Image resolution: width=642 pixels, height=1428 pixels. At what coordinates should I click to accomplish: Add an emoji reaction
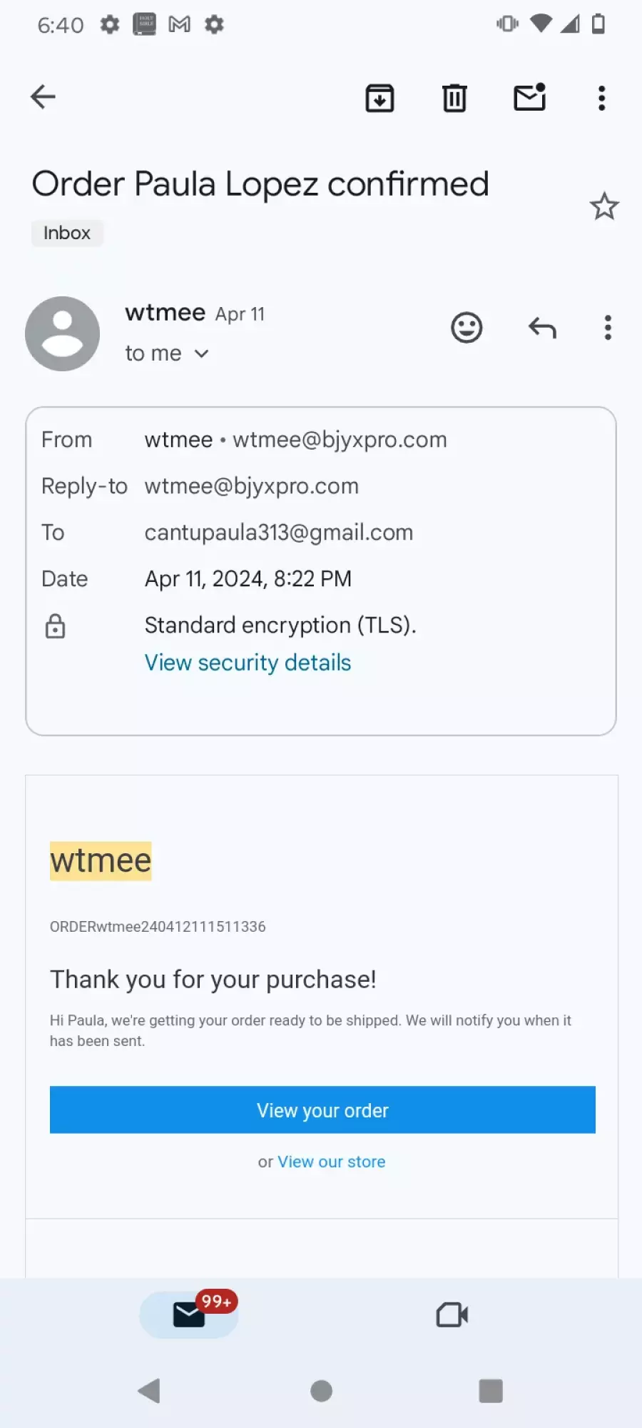(467, 328)
